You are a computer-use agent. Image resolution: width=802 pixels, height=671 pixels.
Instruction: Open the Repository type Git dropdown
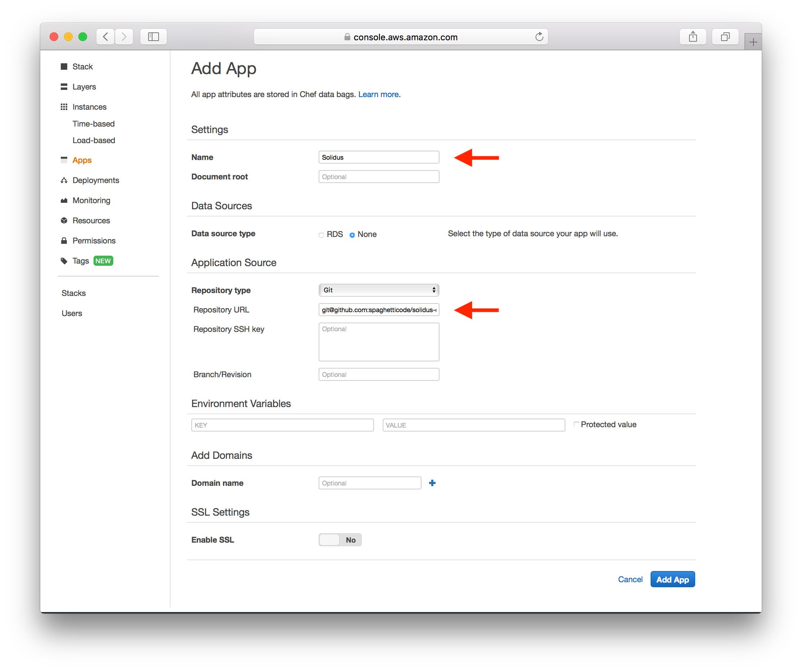click(378, 290)
